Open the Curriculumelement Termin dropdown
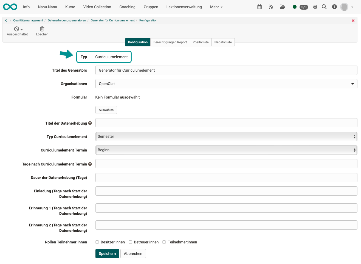This screenshot has width=361, height=264. coord(225,150)
